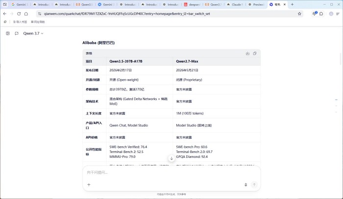Go back using the browser back arrow
The image size is (343, 199).
pyautogui.click(x=5, y=14)
